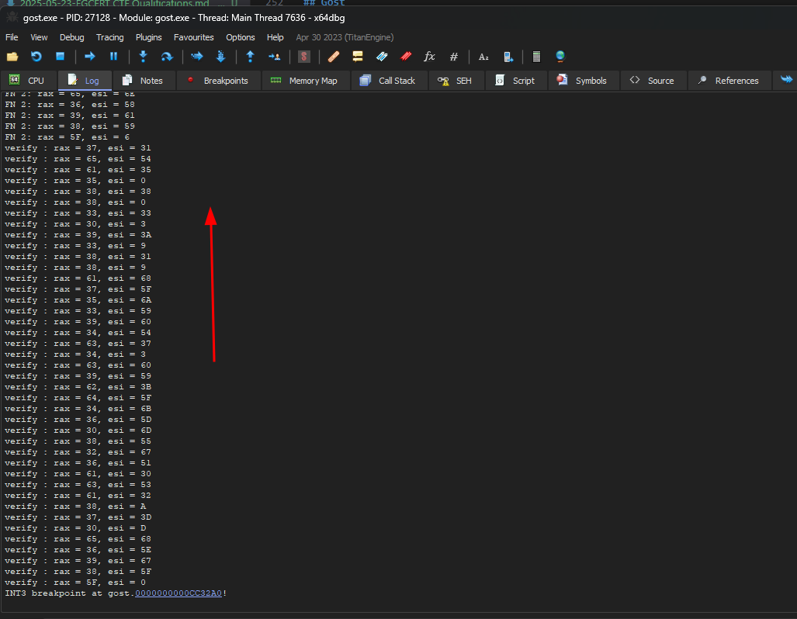
Task: Click the Step Over toolbar icon
Action: pyautogui.click(x=166, y=57)
